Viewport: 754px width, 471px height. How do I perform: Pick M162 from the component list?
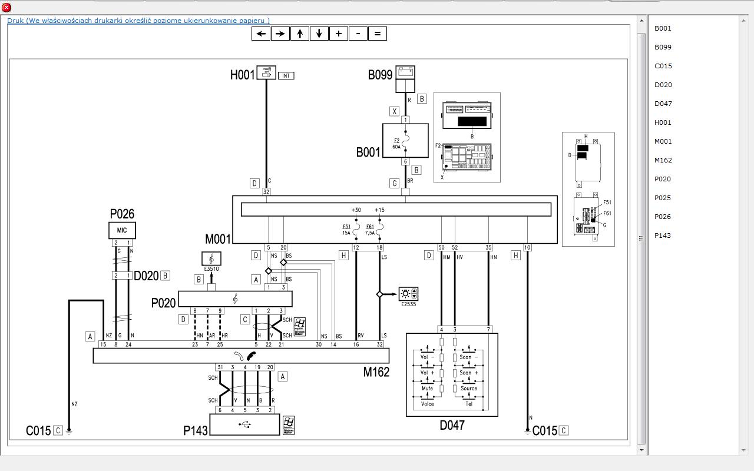point(663,160)
